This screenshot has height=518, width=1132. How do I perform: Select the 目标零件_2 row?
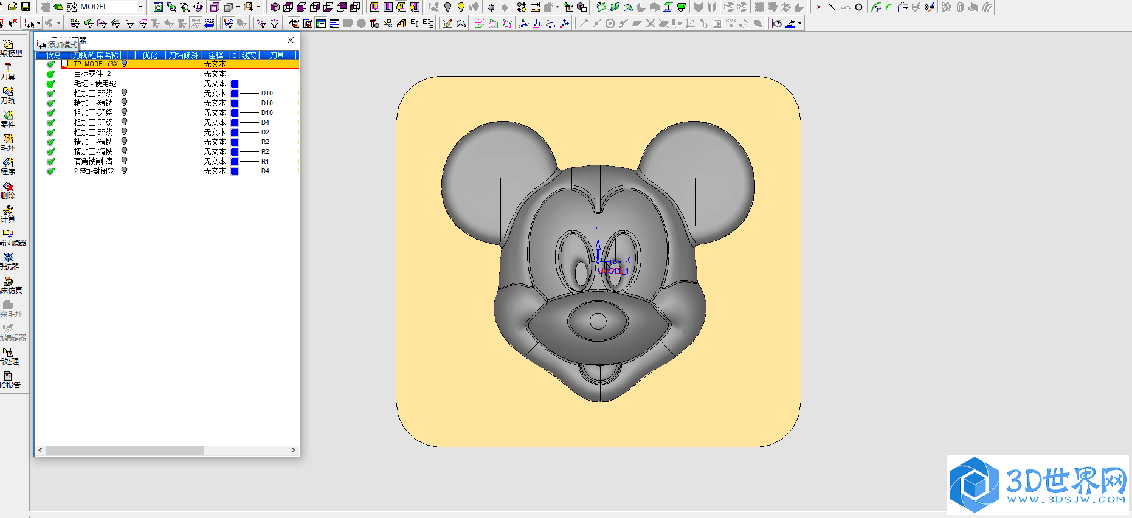pyautogui.click(x=167, y=74)
